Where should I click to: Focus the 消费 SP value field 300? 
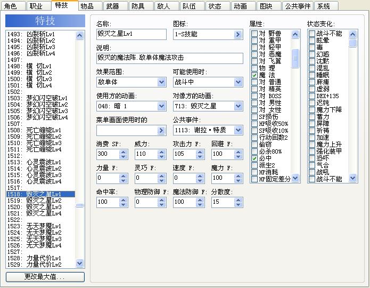[x=108, y=154]
